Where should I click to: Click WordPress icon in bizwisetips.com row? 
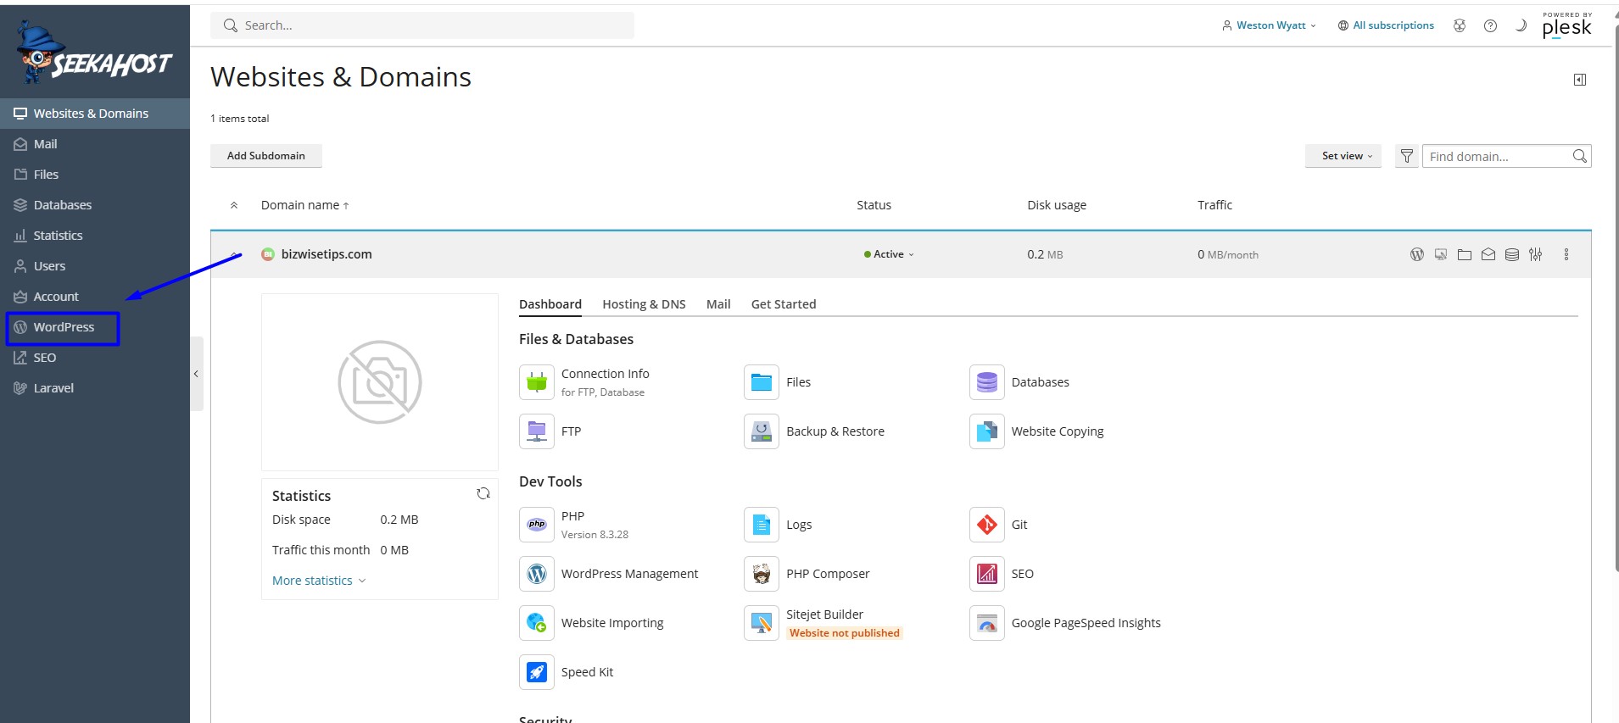click(x=1417, y=254)
